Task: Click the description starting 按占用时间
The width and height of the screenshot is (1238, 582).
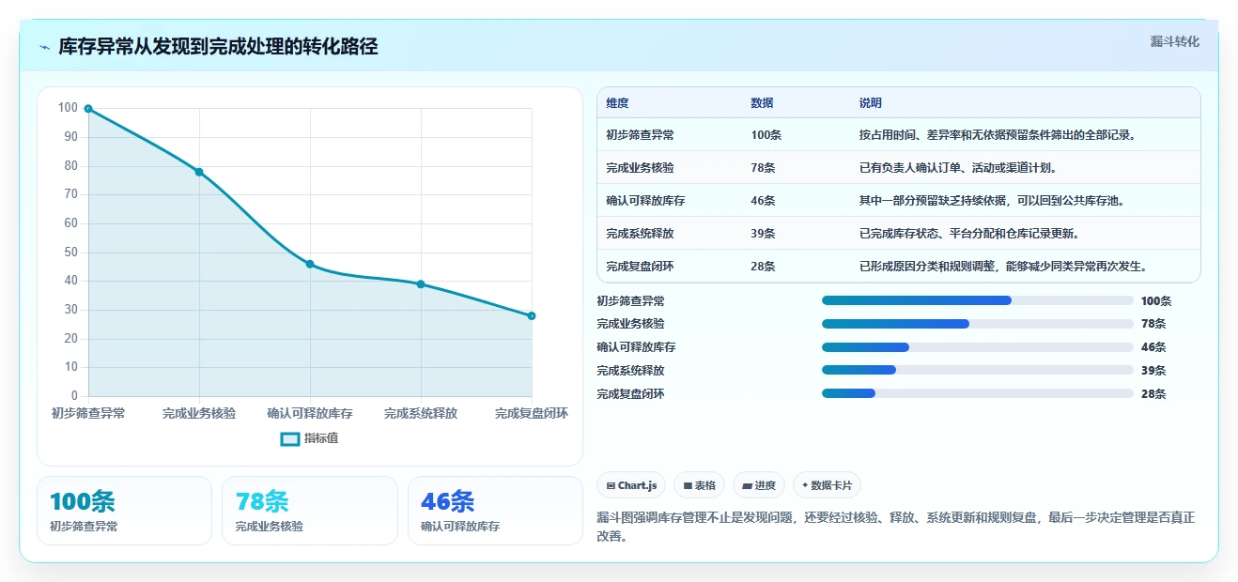Action: pos(998,135)
